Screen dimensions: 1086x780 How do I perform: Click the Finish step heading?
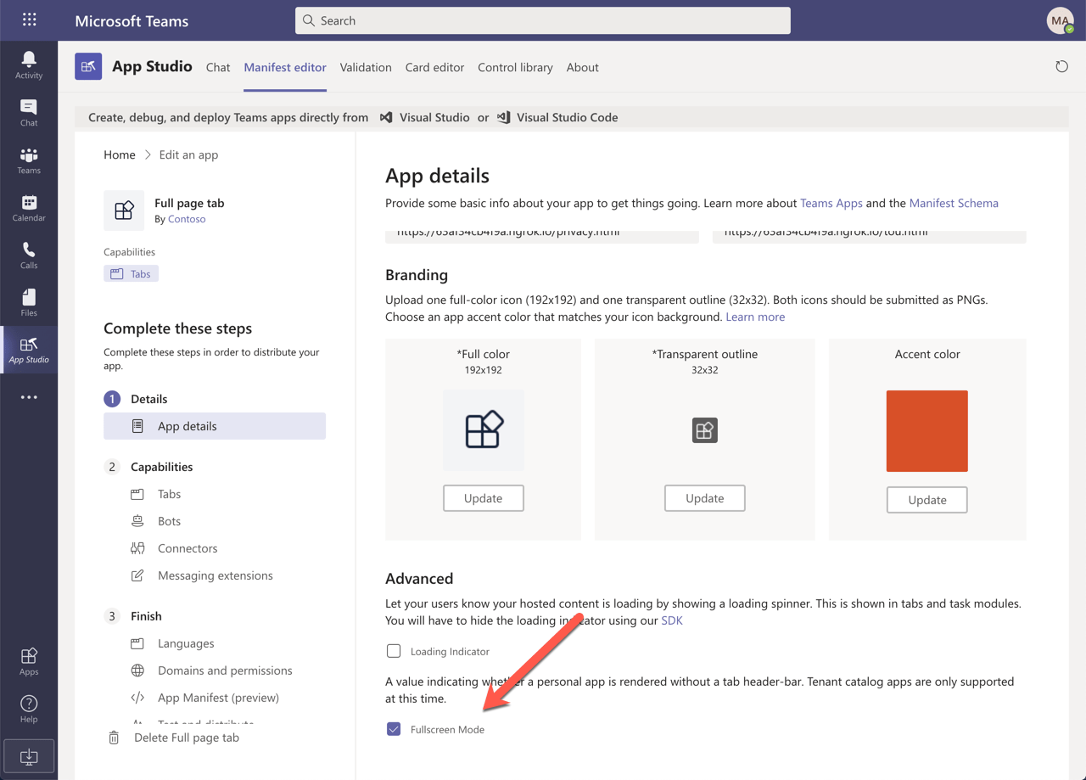[146, 616]
